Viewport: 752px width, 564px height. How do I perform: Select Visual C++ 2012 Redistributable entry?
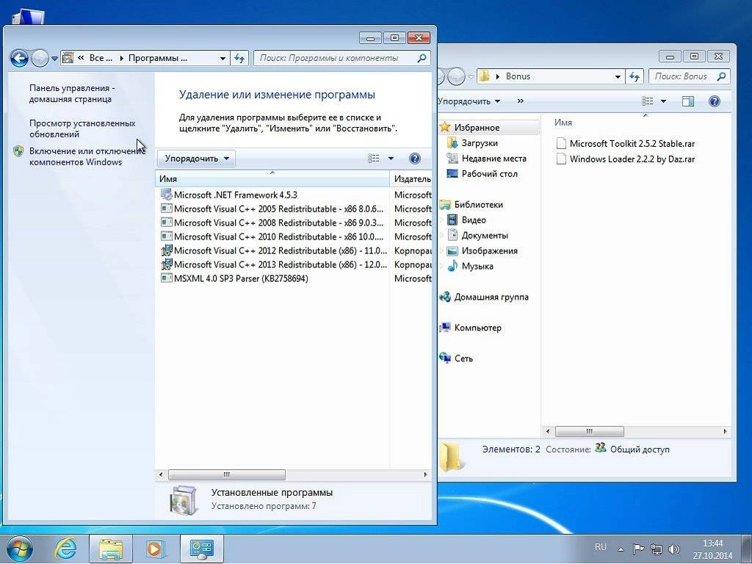[273, 250]
